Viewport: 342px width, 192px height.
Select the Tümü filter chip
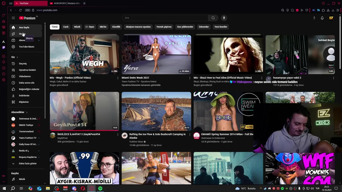click(x=55, y=27)
